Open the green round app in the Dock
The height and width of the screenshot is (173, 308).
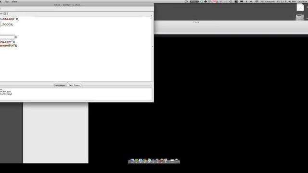[x=136, y=161]
